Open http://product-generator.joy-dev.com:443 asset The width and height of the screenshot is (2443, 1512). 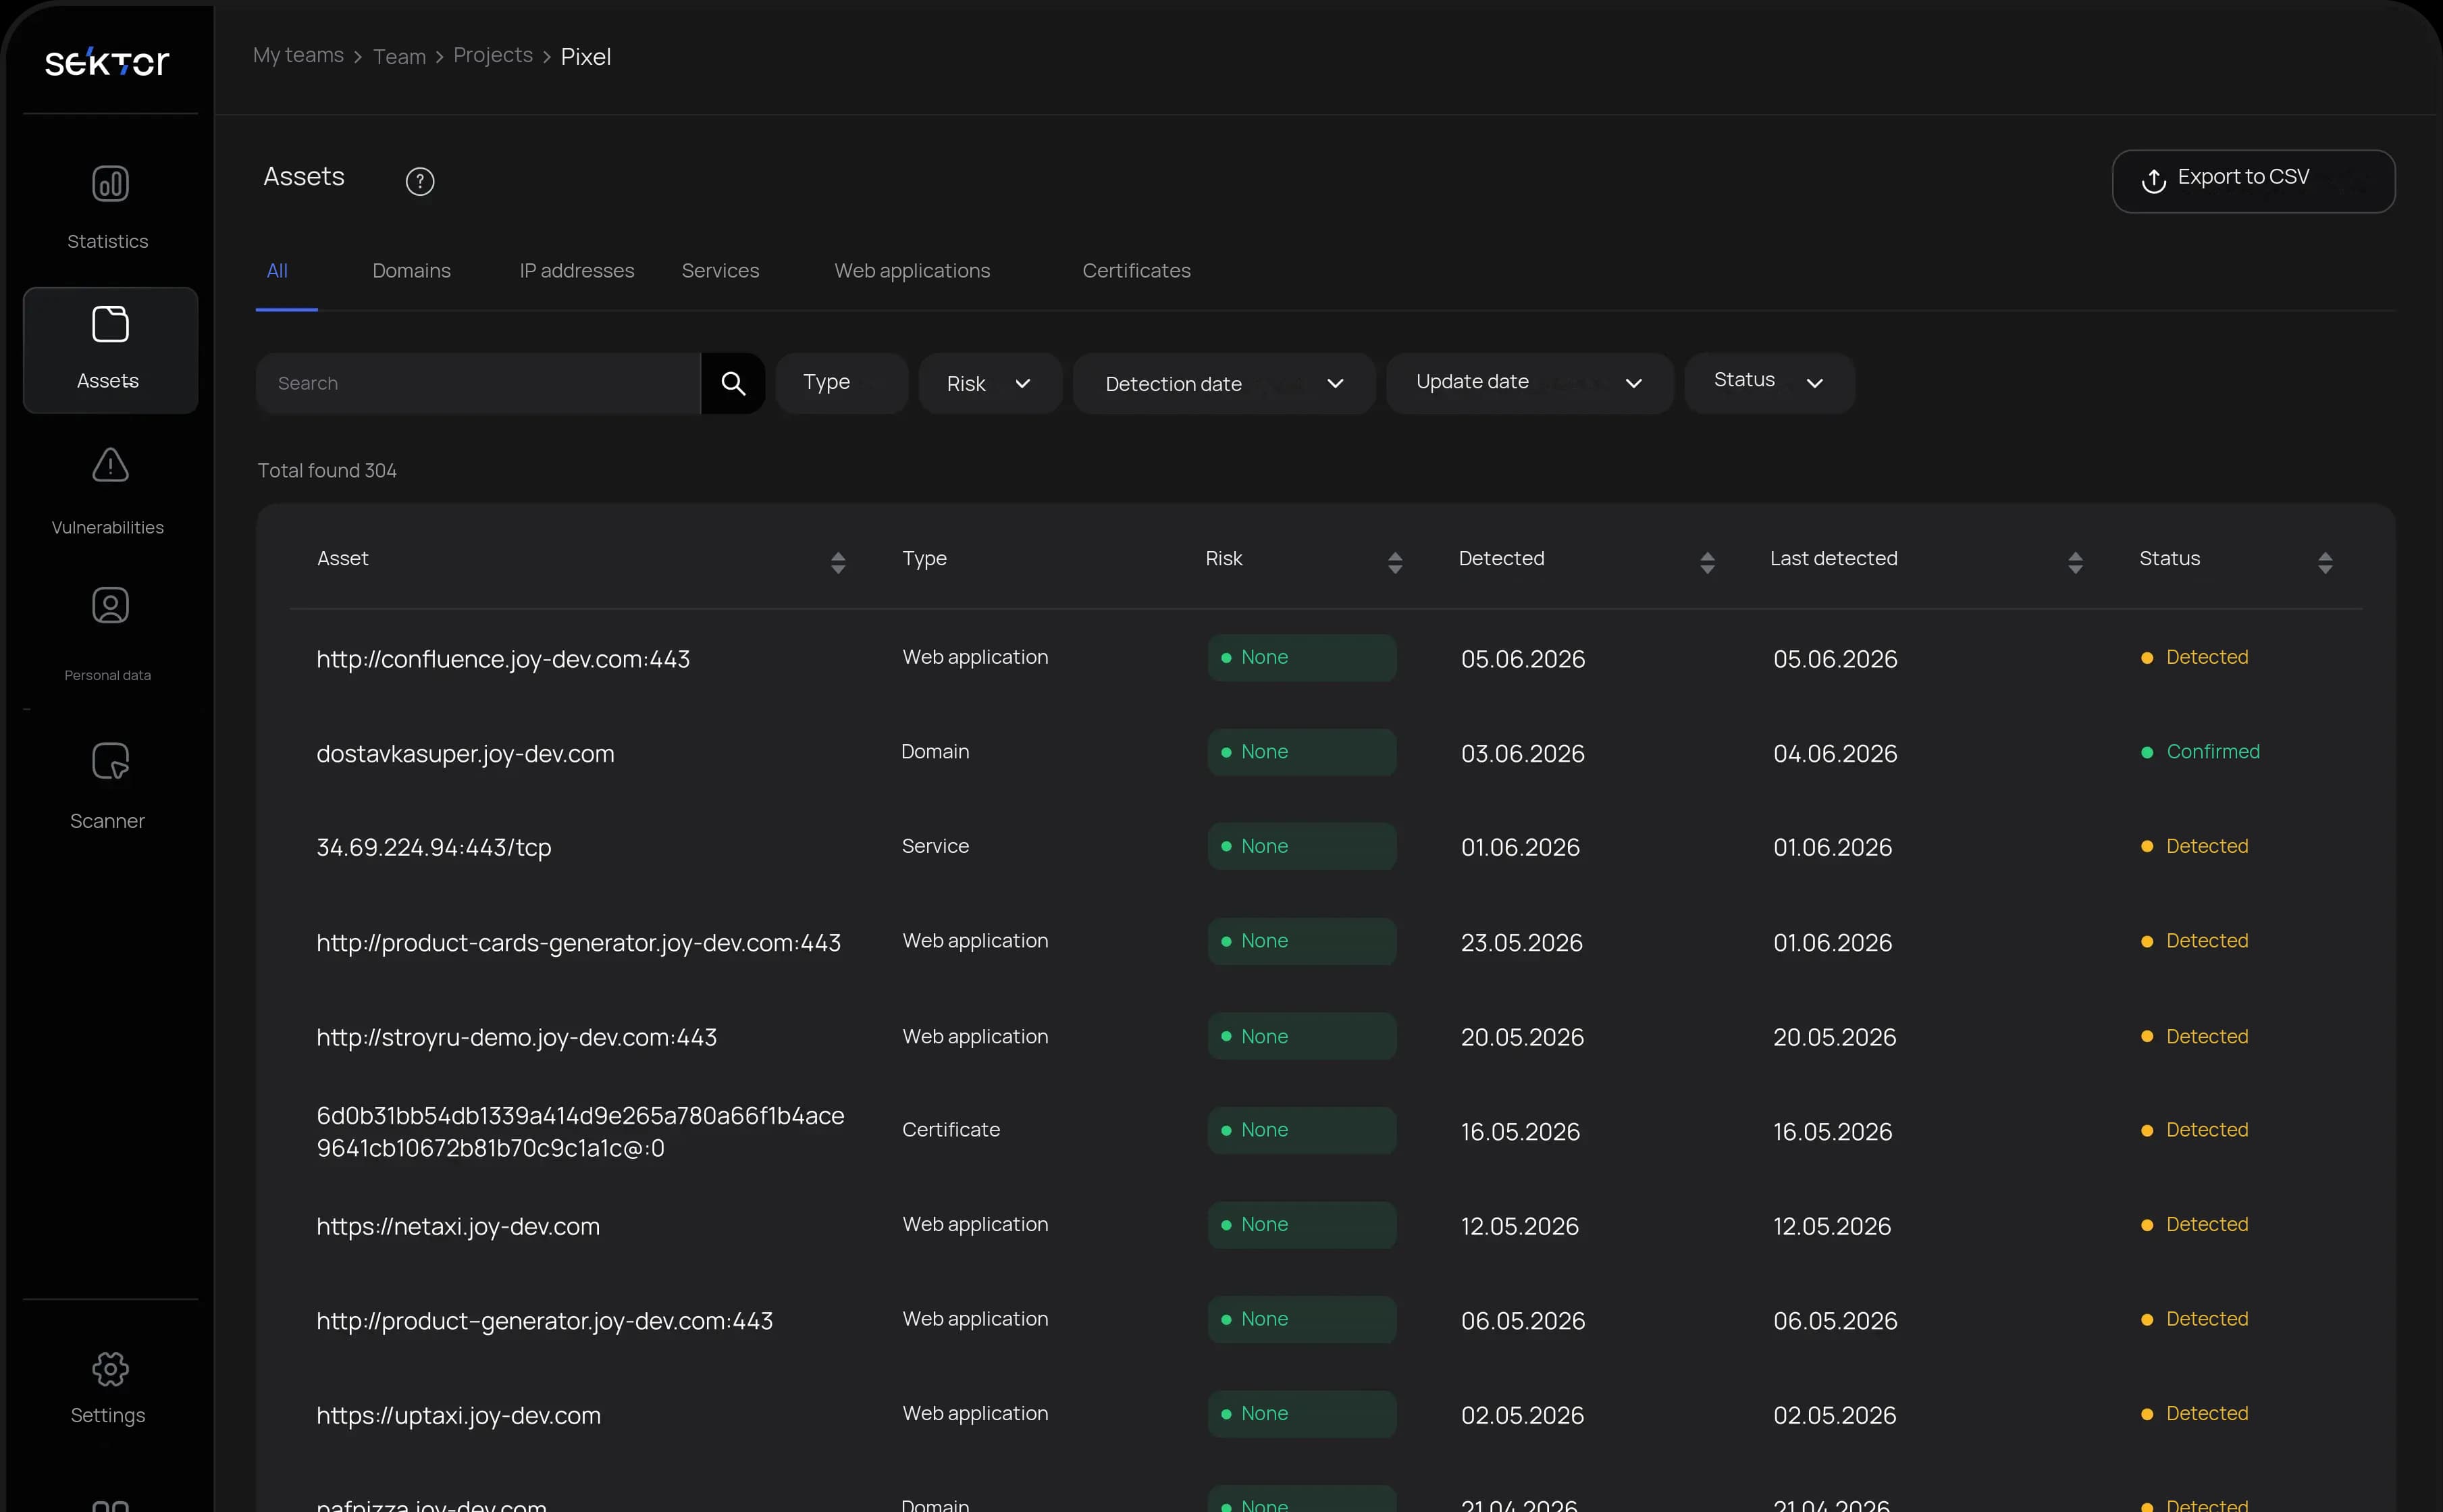coord(544,1322)
